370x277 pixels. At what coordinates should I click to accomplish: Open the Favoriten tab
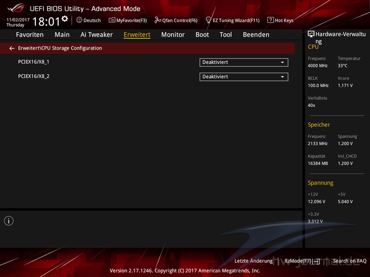click(30, 35)
